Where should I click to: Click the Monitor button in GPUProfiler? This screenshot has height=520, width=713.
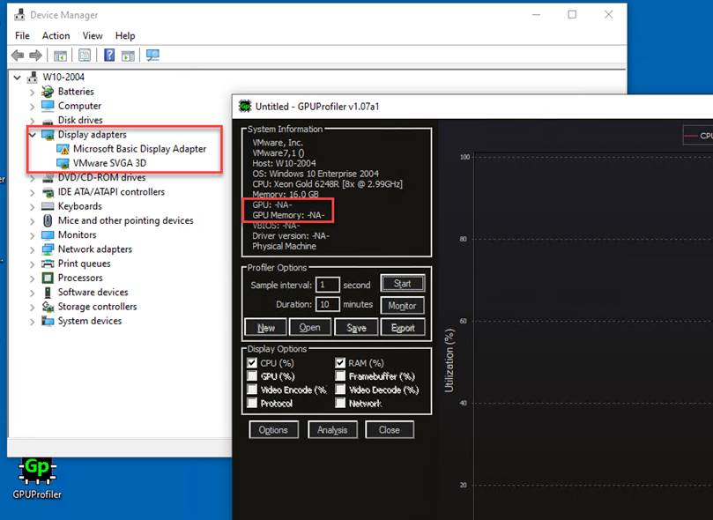(x=403, y=306)
